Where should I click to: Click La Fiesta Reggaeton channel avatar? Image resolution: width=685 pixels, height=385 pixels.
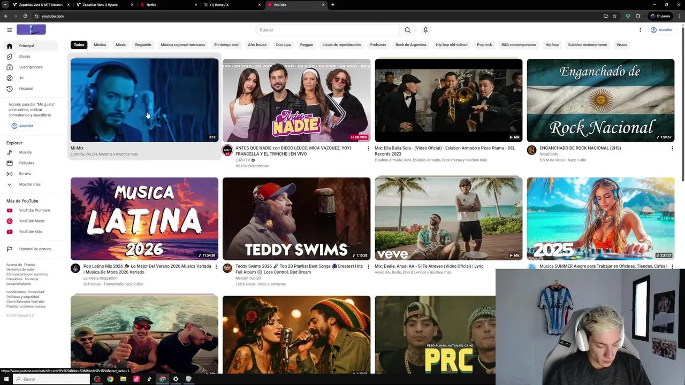[x=75, y=268]
